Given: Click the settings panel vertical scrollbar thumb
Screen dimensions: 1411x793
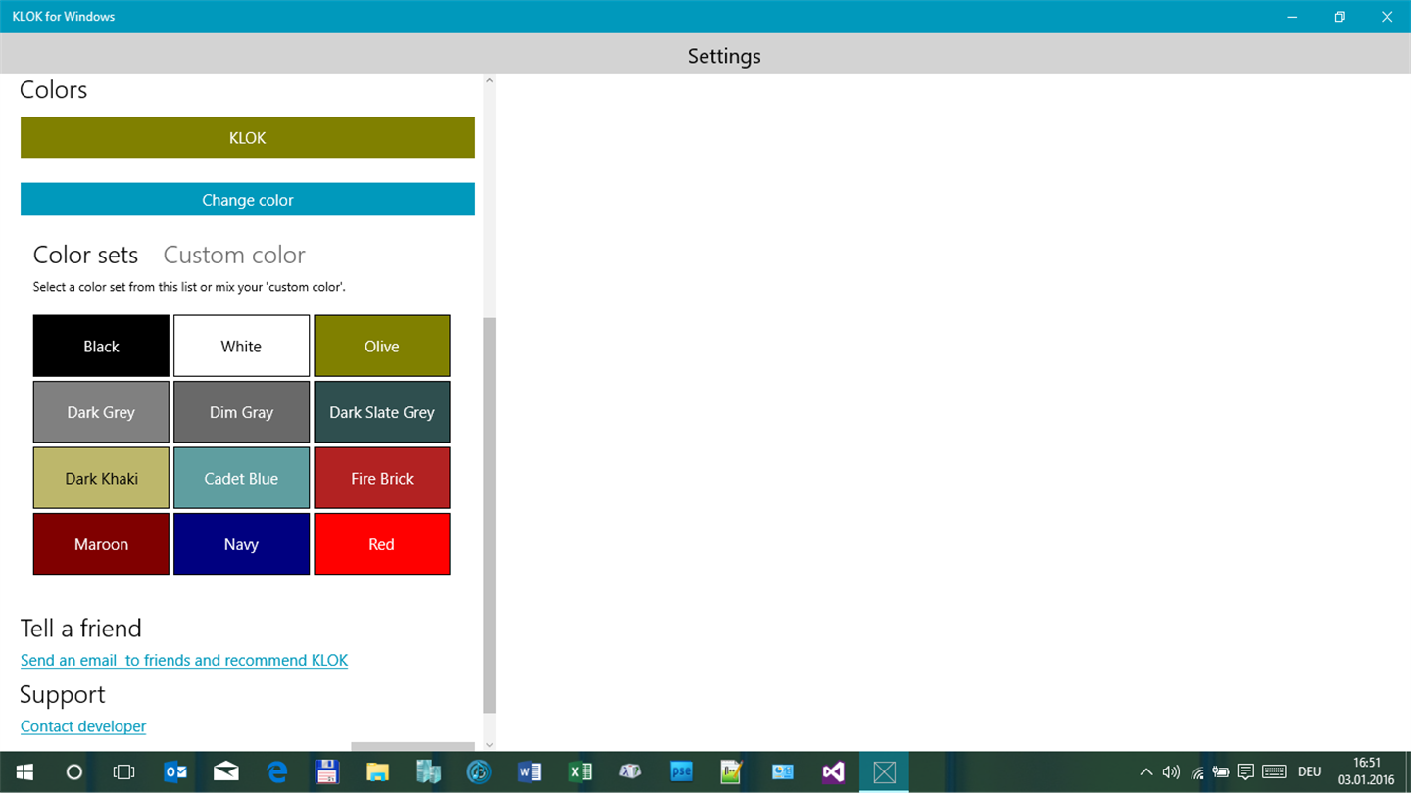Looking at the screenshot, I should pos(490,515).
